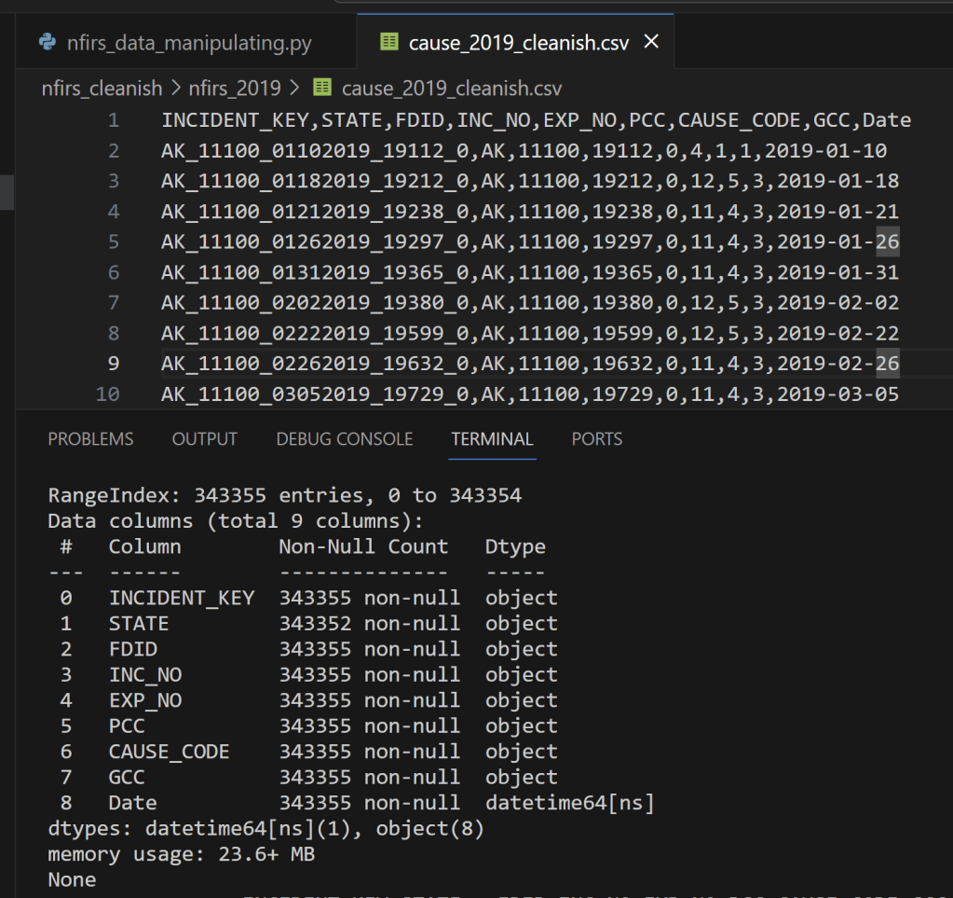The height and width of the screenshot is (898, 953).
Task: Click the Python icon on nfirs_data_manipulating.py tab
Action: (46, 43)
